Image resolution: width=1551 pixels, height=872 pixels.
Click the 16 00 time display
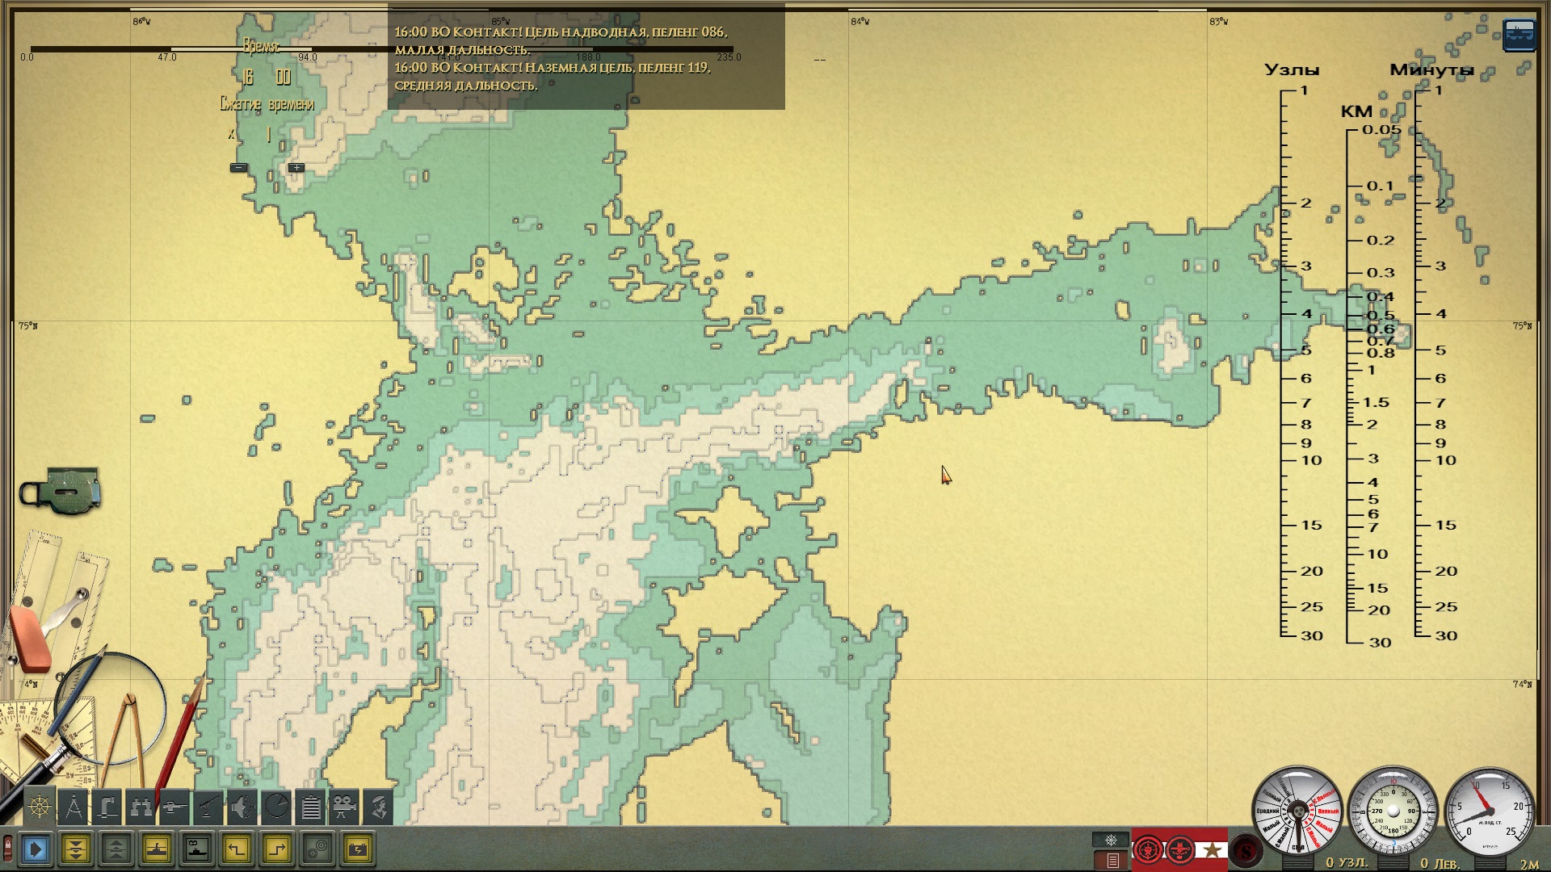tap(267, 78)
